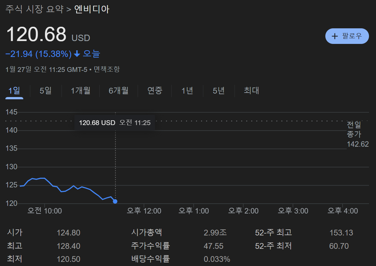Select the 최대 max range tab

[251, 90]
